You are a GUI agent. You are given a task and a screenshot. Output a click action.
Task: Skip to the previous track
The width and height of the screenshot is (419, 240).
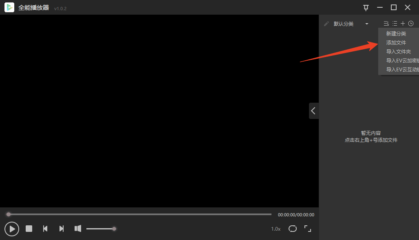tap(45, 229)
